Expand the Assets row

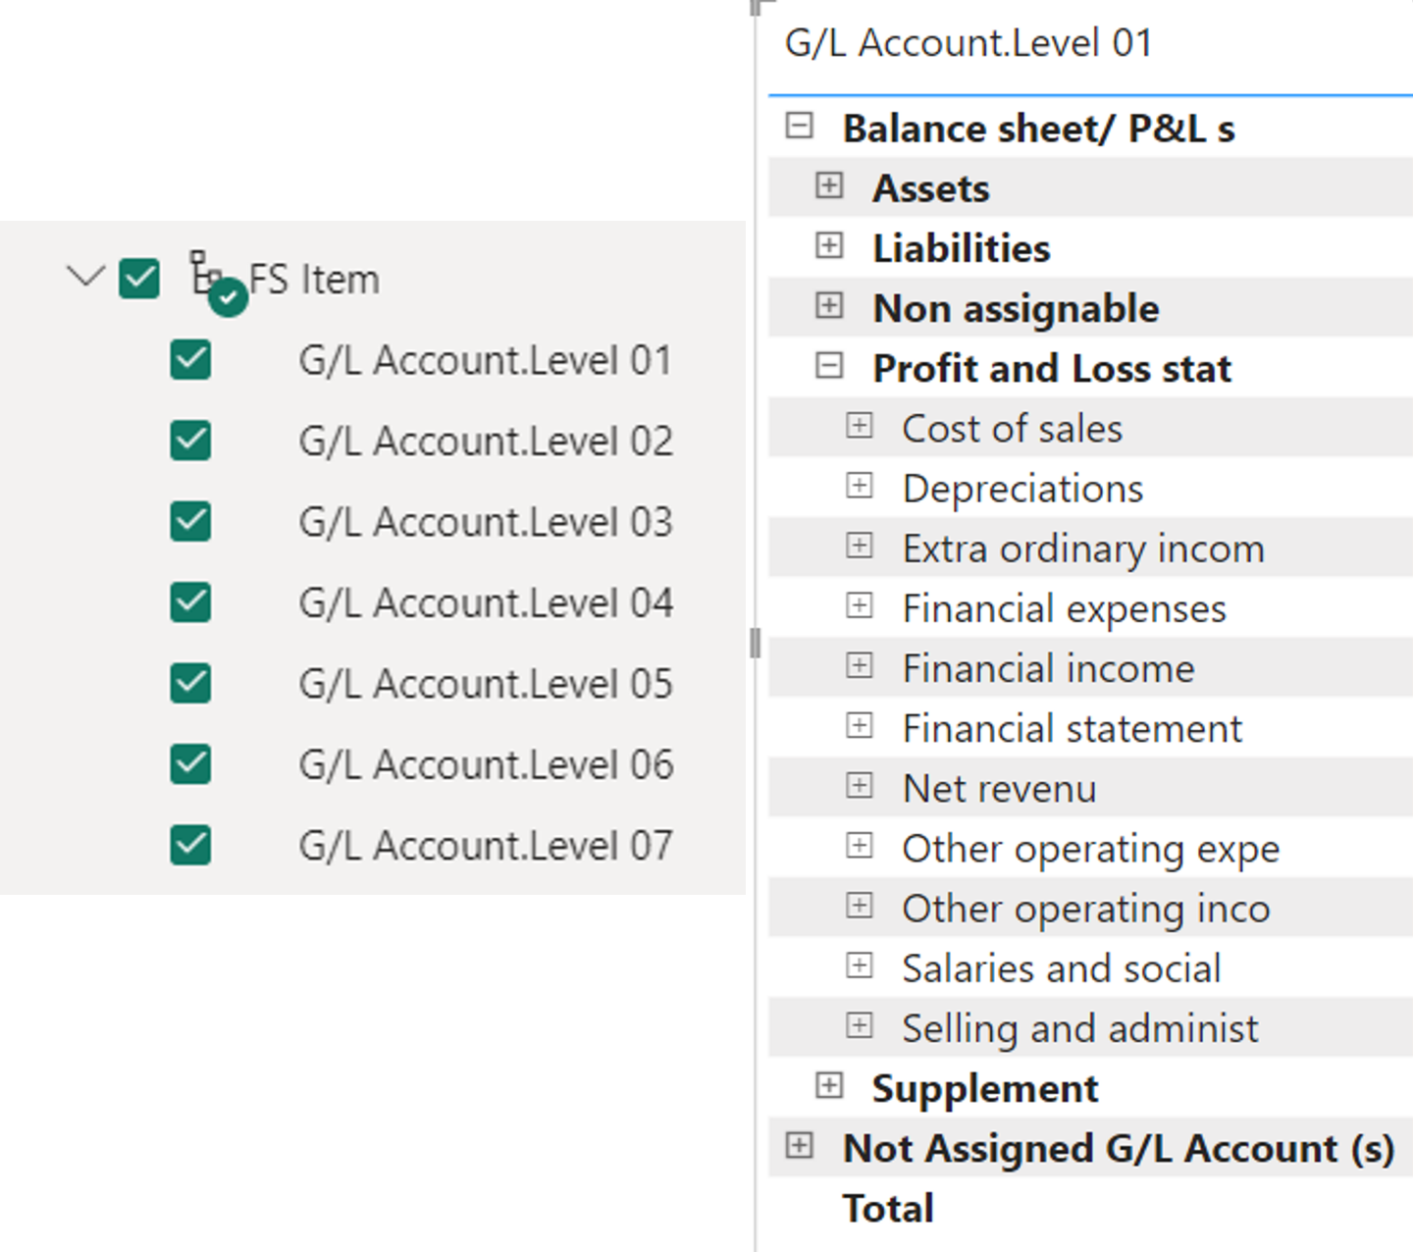(x=829, y=185)
